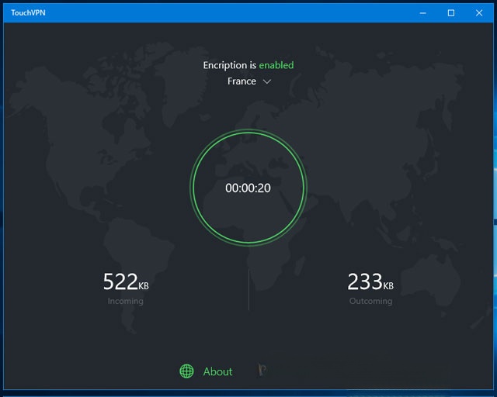Close the TouchVPN window

click(x=479, y=13)
